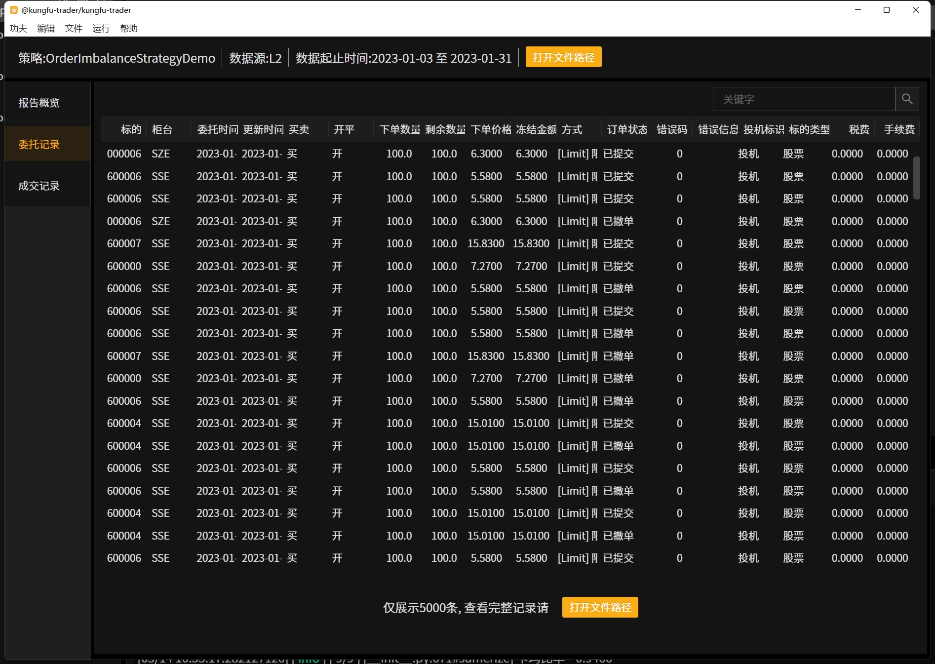Switch to the 成交记录 tab
The width and height of the screenshot is (935, 664).
[x=47, y=186]
